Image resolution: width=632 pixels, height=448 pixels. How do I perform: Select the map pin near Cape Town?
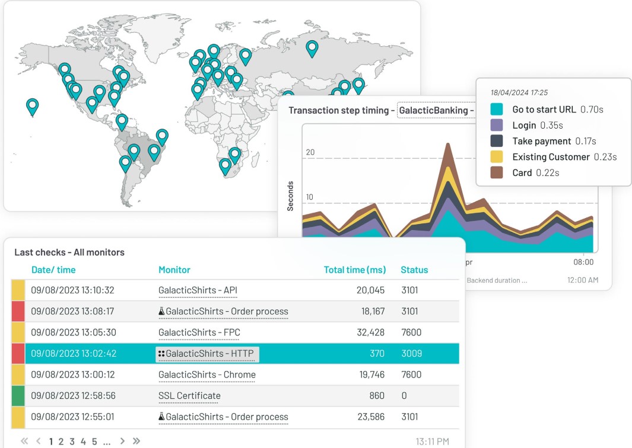(225, 167)
